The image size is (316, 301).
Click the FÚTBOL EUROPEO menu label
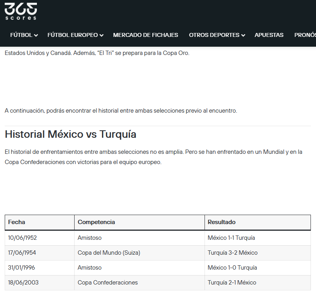pos(73,35)
